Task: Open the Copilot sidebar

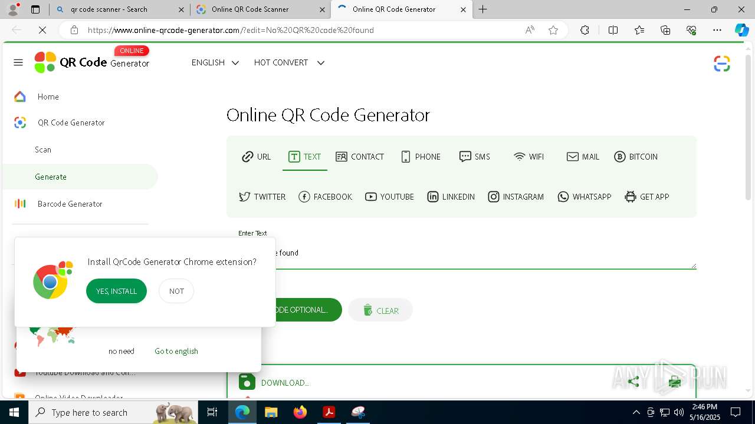Action: pos(741,30)
